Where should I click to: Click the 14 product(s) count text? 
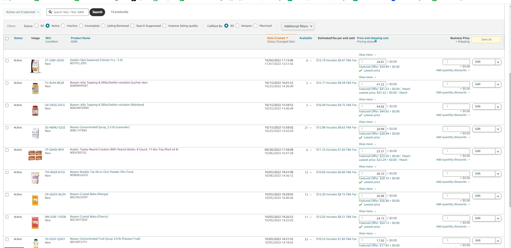(x=120, y=12)
